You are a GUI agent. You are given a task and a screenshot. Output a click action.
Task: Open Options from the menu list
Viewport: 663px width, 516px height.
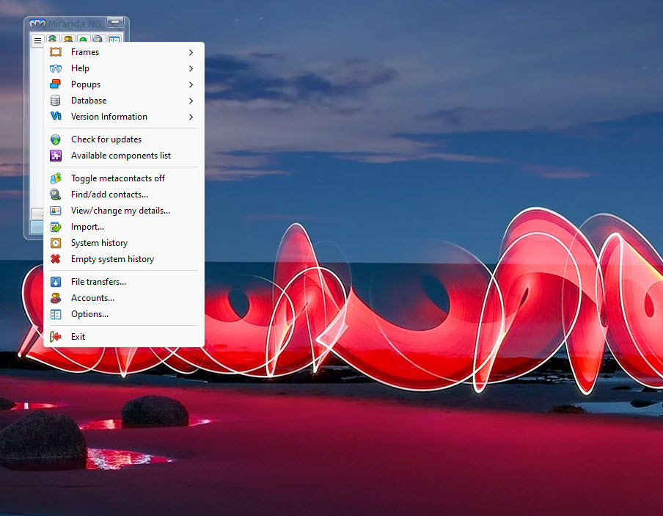click(x=124, y=313)
